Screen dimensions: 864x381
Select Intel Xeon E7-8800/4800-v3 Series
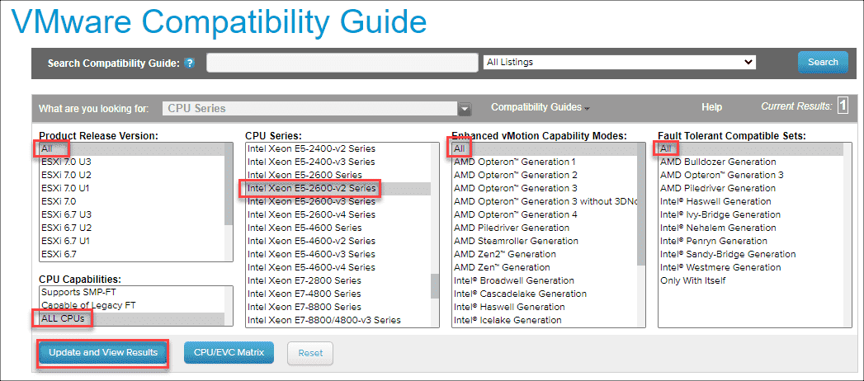point(338,321)
